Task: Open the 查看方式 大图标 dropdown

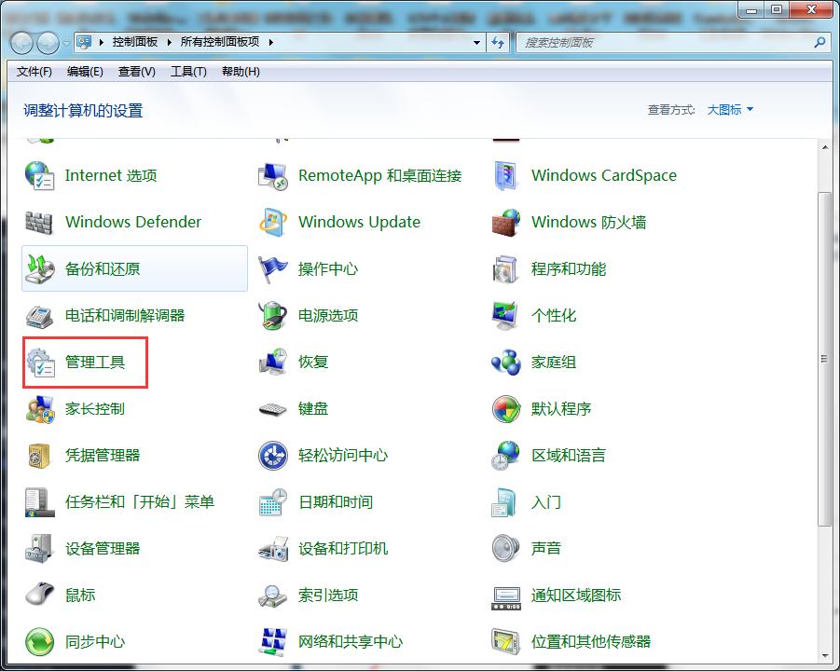Action: coord(726,109)
